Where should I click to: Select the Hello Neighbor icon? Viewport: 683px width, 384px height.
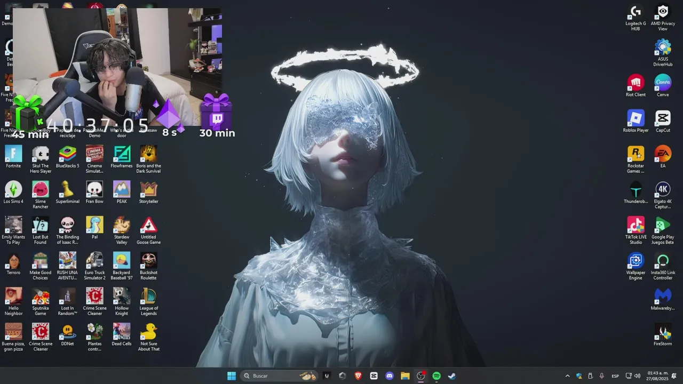pyautogui.click(x=13, y=302)
